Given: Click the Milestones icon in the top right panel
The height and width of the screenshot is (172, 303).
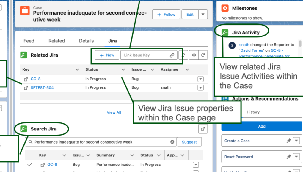Looking at the screenshot, I should coord(225,8).
